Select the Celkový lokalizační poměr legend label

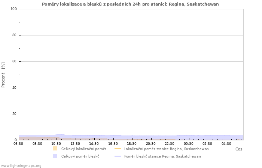(83, 149)
